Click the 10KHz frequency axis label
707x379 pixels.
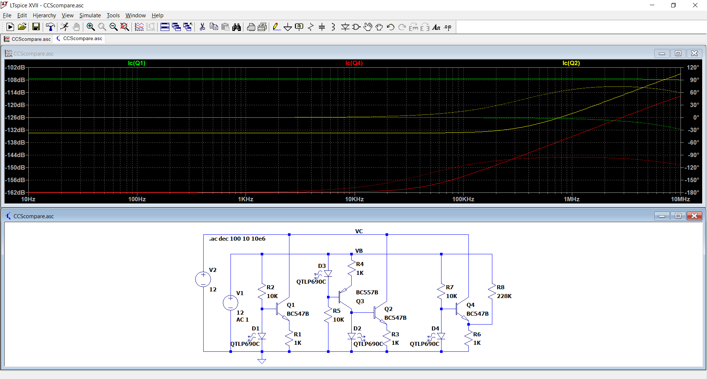coord(354,199)
